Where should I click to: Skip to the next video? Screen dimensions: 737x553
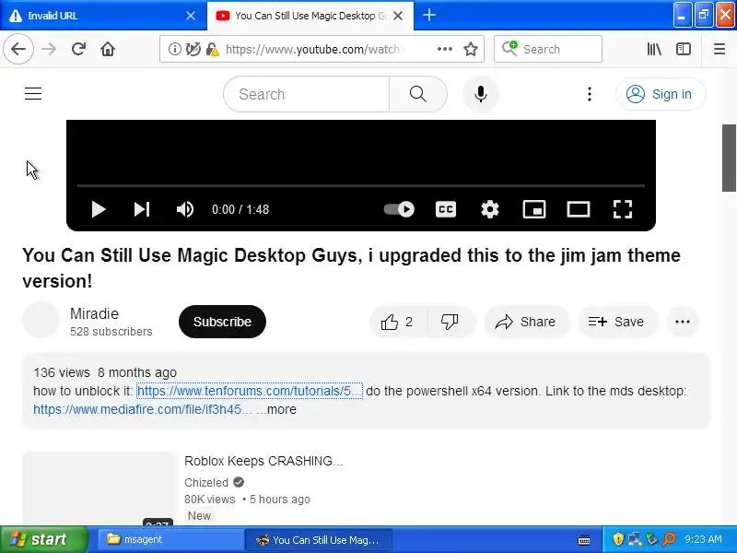(142, 209)
